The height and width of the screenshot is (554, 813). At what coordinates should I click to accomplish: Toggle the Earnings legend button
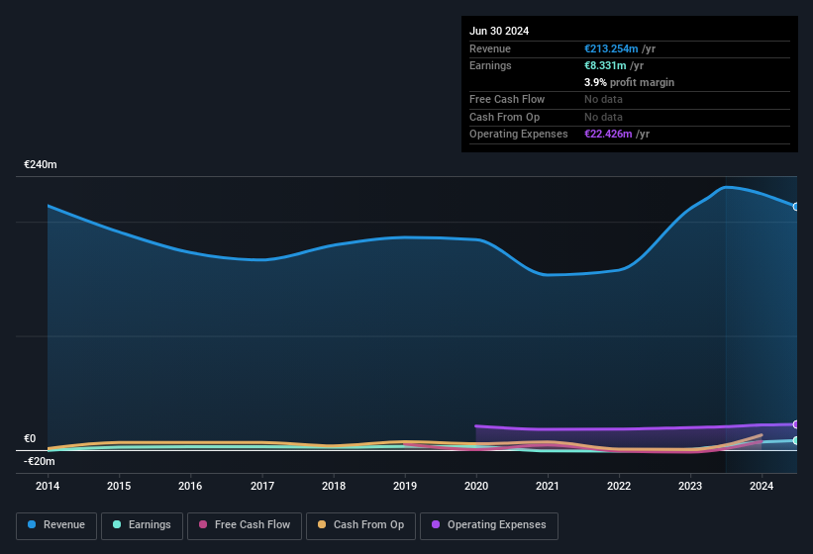[142, 525]
